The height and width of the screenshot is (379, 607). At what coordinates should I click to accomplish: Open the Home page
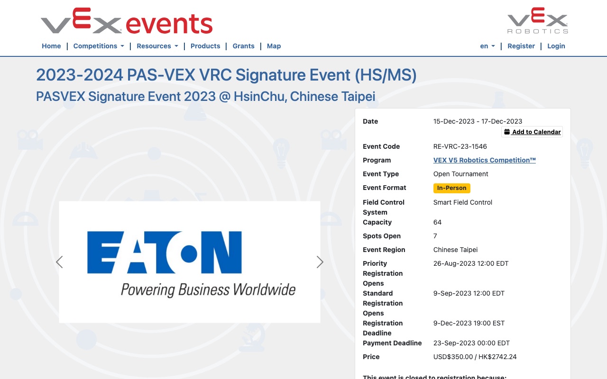pos(51,46)
